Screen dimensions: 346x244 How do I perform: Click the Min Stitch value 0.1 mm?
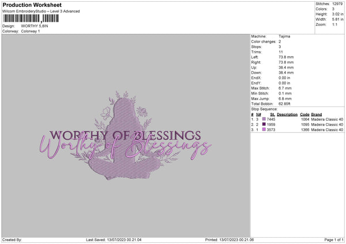point(285,93)
